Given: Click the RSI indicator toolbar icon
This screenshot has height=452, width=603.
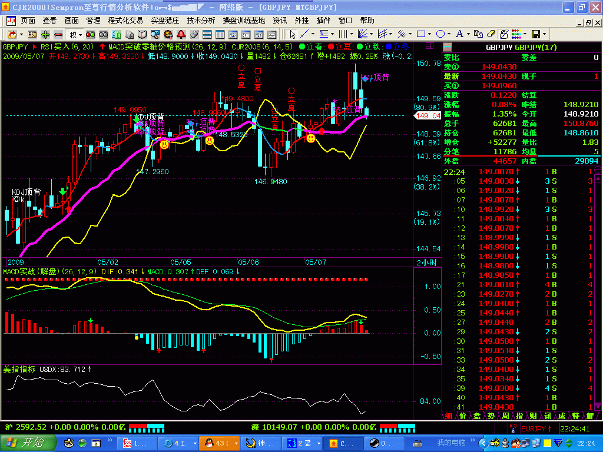Looking at the screenshot, I should click(x=32, y=34).
